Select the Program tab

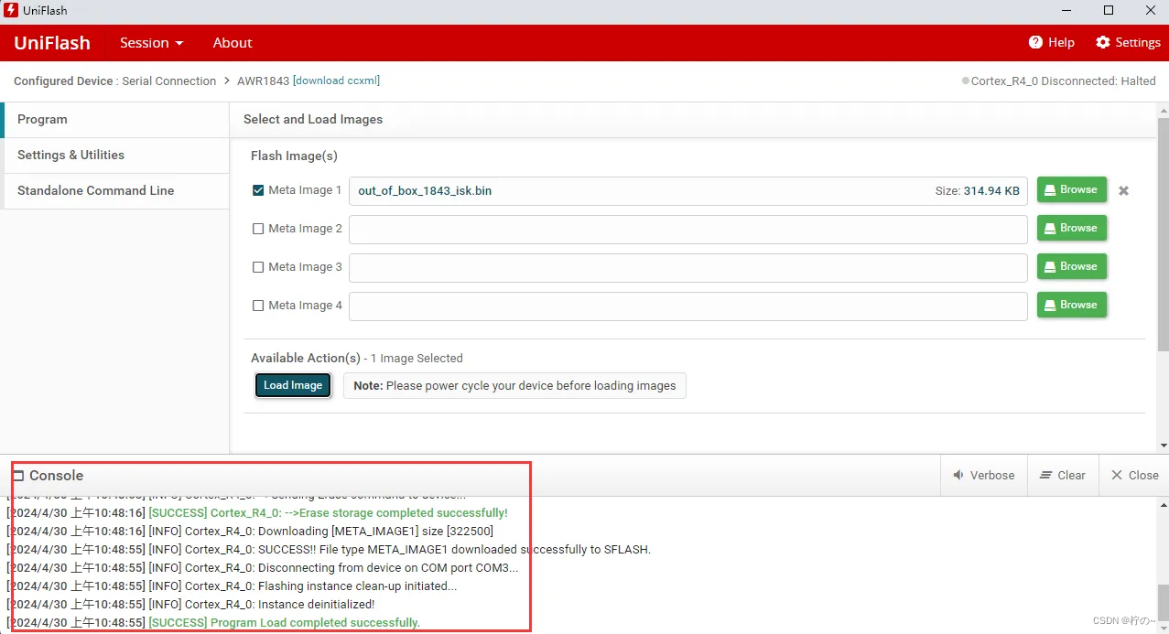(115, 120)
